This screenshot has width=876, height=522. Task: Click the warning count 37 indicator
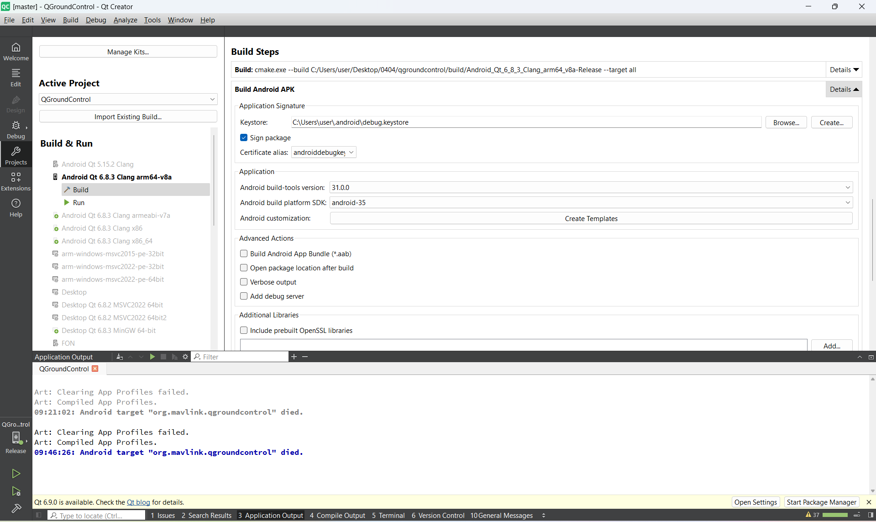click(813, 515)
